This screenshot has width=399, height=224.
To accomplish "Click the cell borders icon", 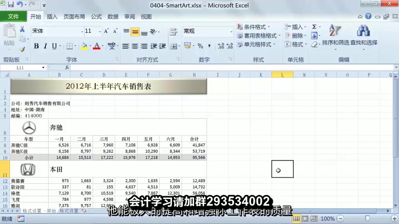I will click(70, 46).
